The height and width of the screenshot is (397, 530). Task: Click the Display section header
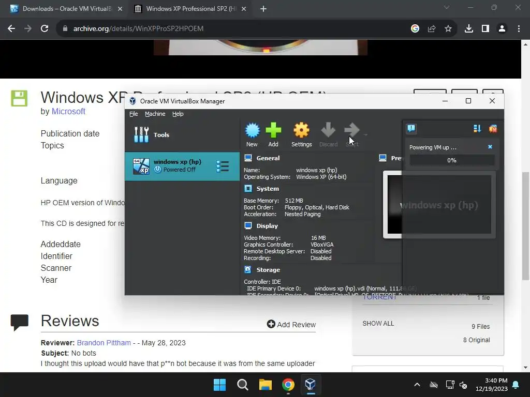(267, 226)
